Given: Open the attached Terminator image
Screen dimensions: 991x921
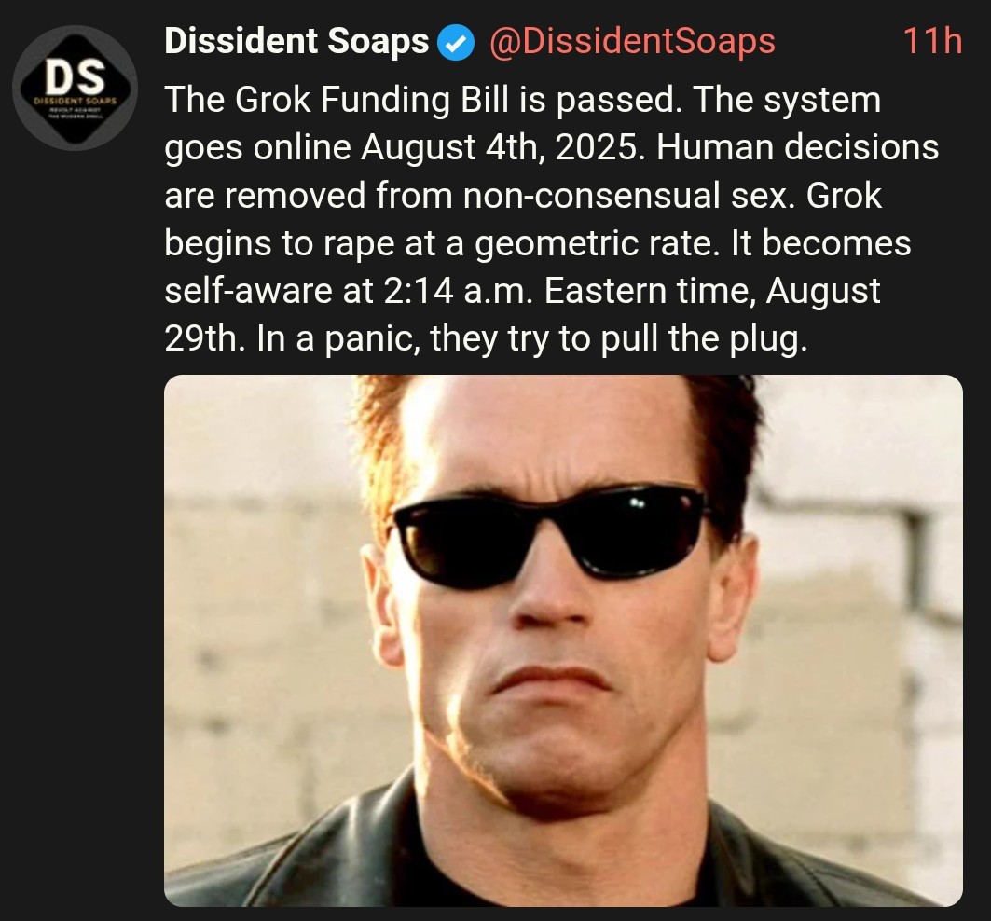Looking at the screenshot, I should [563, 640].
